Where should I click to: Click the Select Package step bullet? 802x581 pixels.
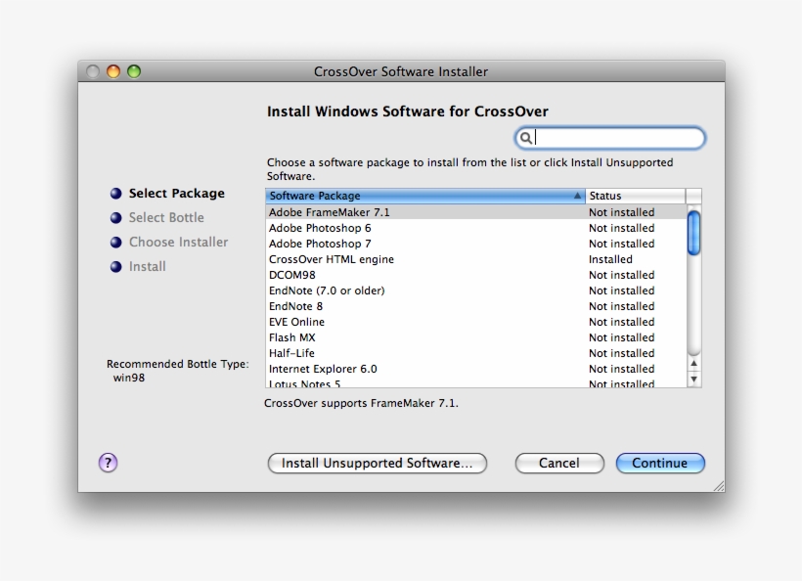[116, 194]
